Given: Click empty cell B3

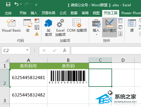Looking at the screenshot, I should [x=68, y=95].
